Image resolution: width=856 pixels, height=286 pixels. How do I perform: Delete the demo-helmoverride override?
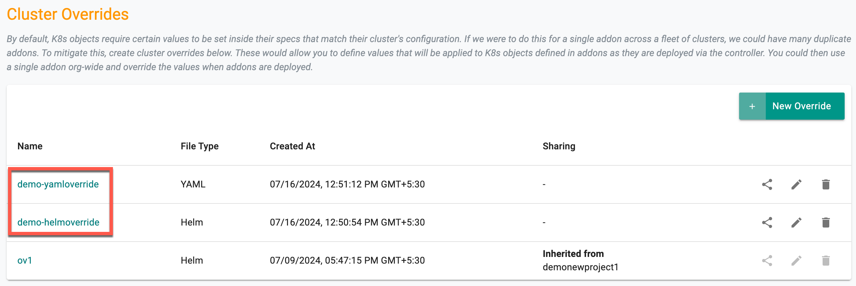826,223
